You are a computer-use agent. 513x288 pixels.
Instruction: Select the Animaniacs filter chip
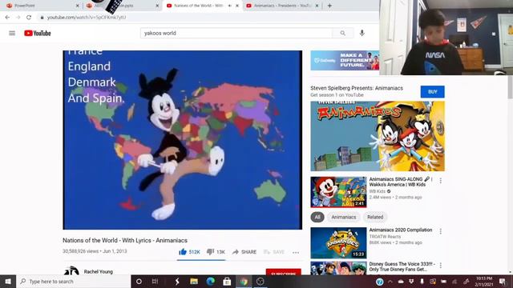click(344, 217)
